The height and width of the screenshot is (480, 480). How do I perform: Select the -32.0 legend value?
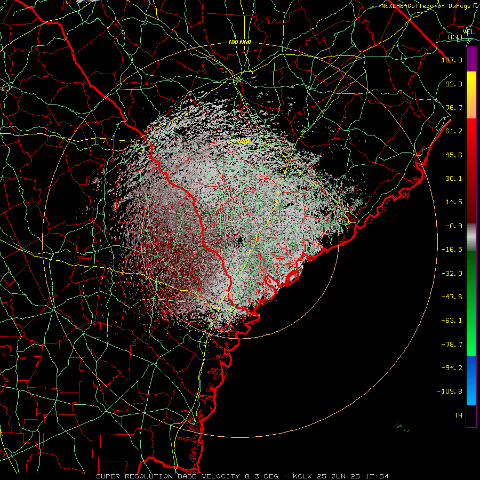coord(452,273)
